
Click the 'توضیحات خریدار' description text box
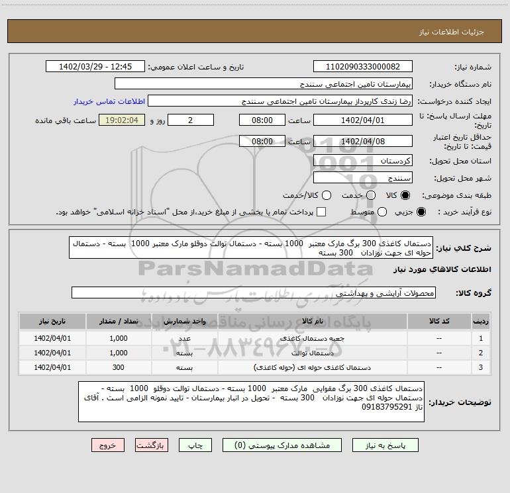251,401
